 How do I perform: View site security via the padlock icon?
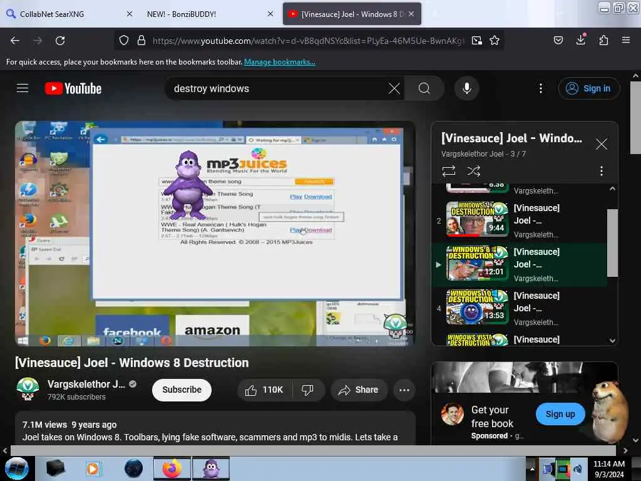[141, 41]
